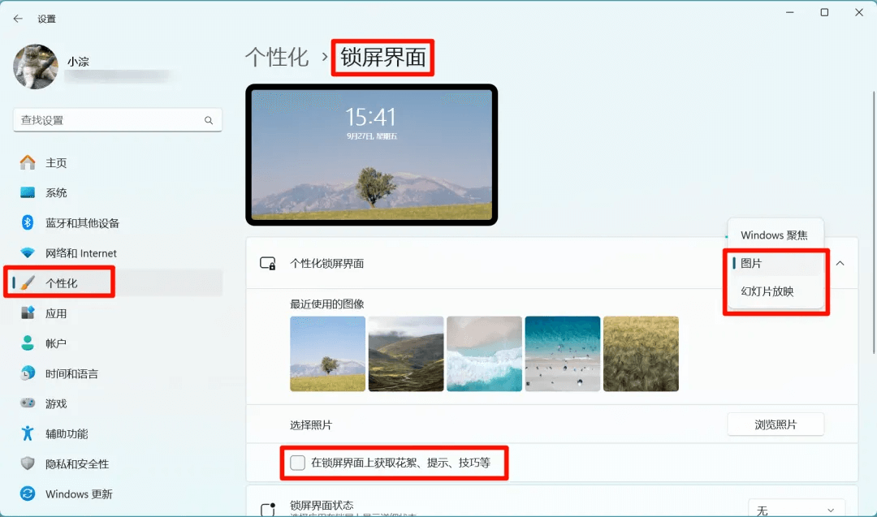The height and width of the screenshot is (517, 877).
Task: Pick the ocean wave thumbnail image
Action: click(x=484, y=354)
